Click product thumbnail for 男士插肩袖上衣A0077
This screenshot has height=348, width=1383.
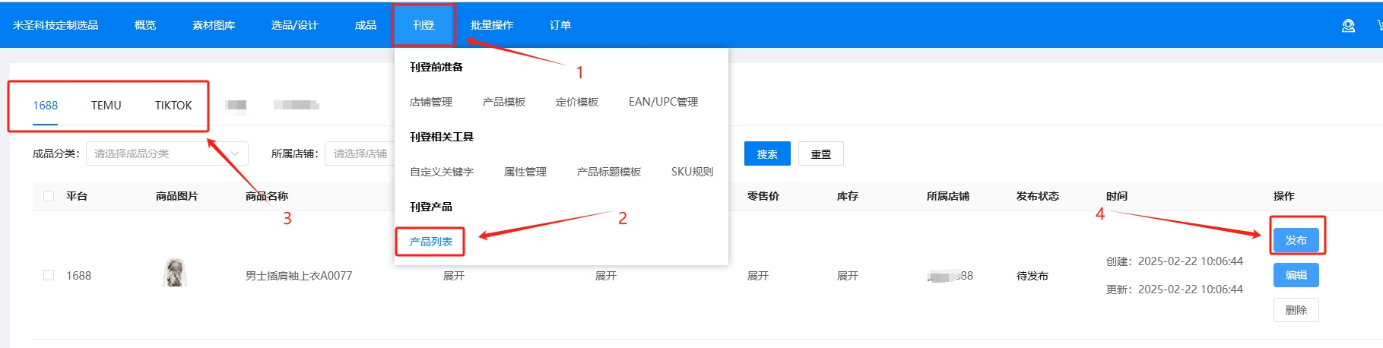pos(176,273)
